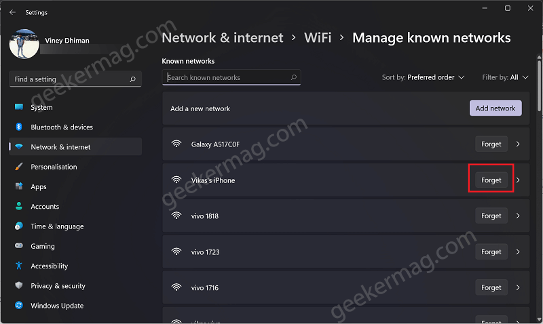The height and width of the screenshot is (324, 543).
Task: Click the back arrow in the Settings title bar
Action: (x=13, y=12)
